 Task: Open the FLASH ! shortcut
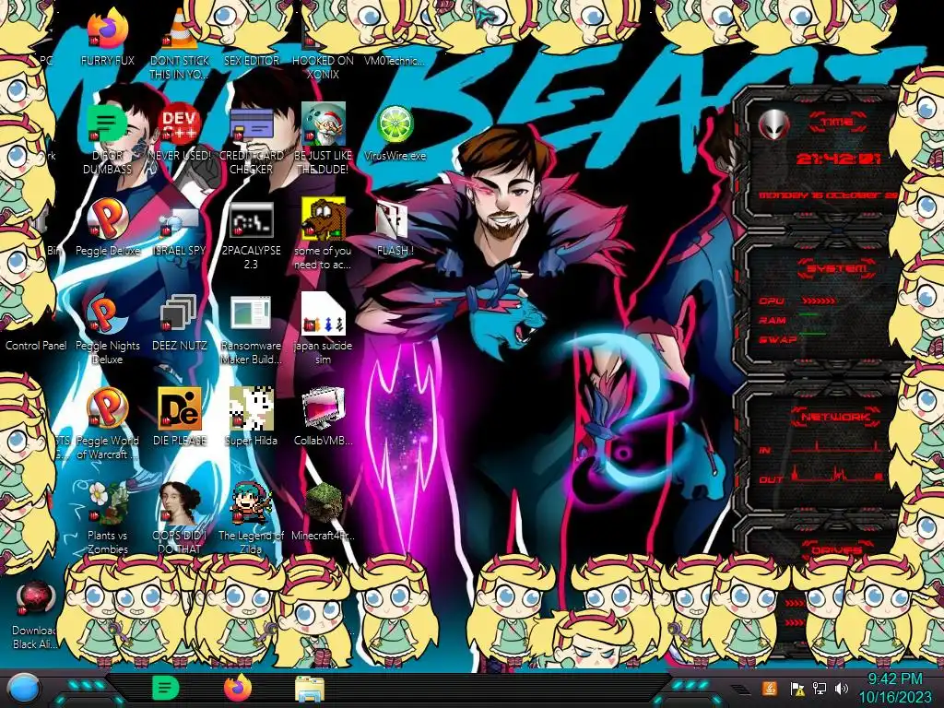(x=393, y=220)
